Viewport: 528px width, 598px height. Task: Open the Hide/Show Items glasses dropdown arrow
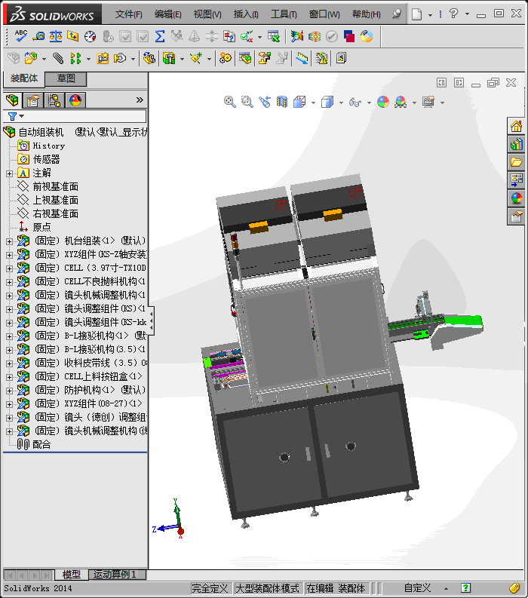tap(369, 103)
